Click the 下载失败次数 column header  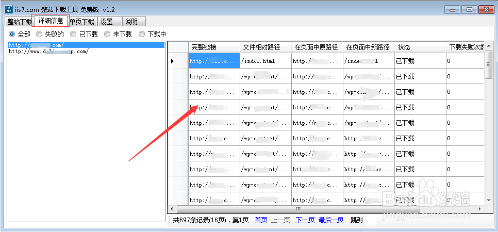click(x=466, y=47)
